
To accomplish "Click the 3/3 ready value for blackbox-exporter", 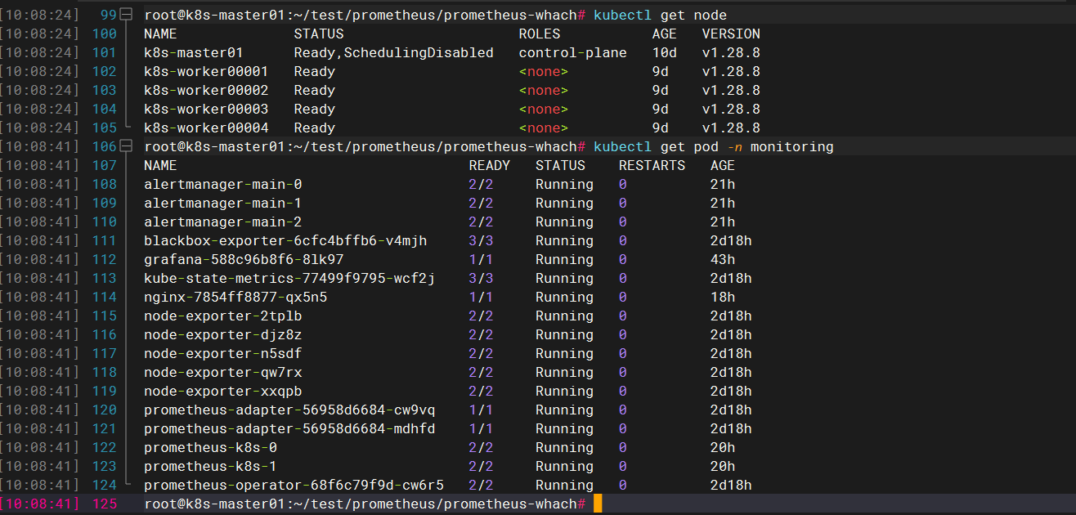I will pos(481,240).
